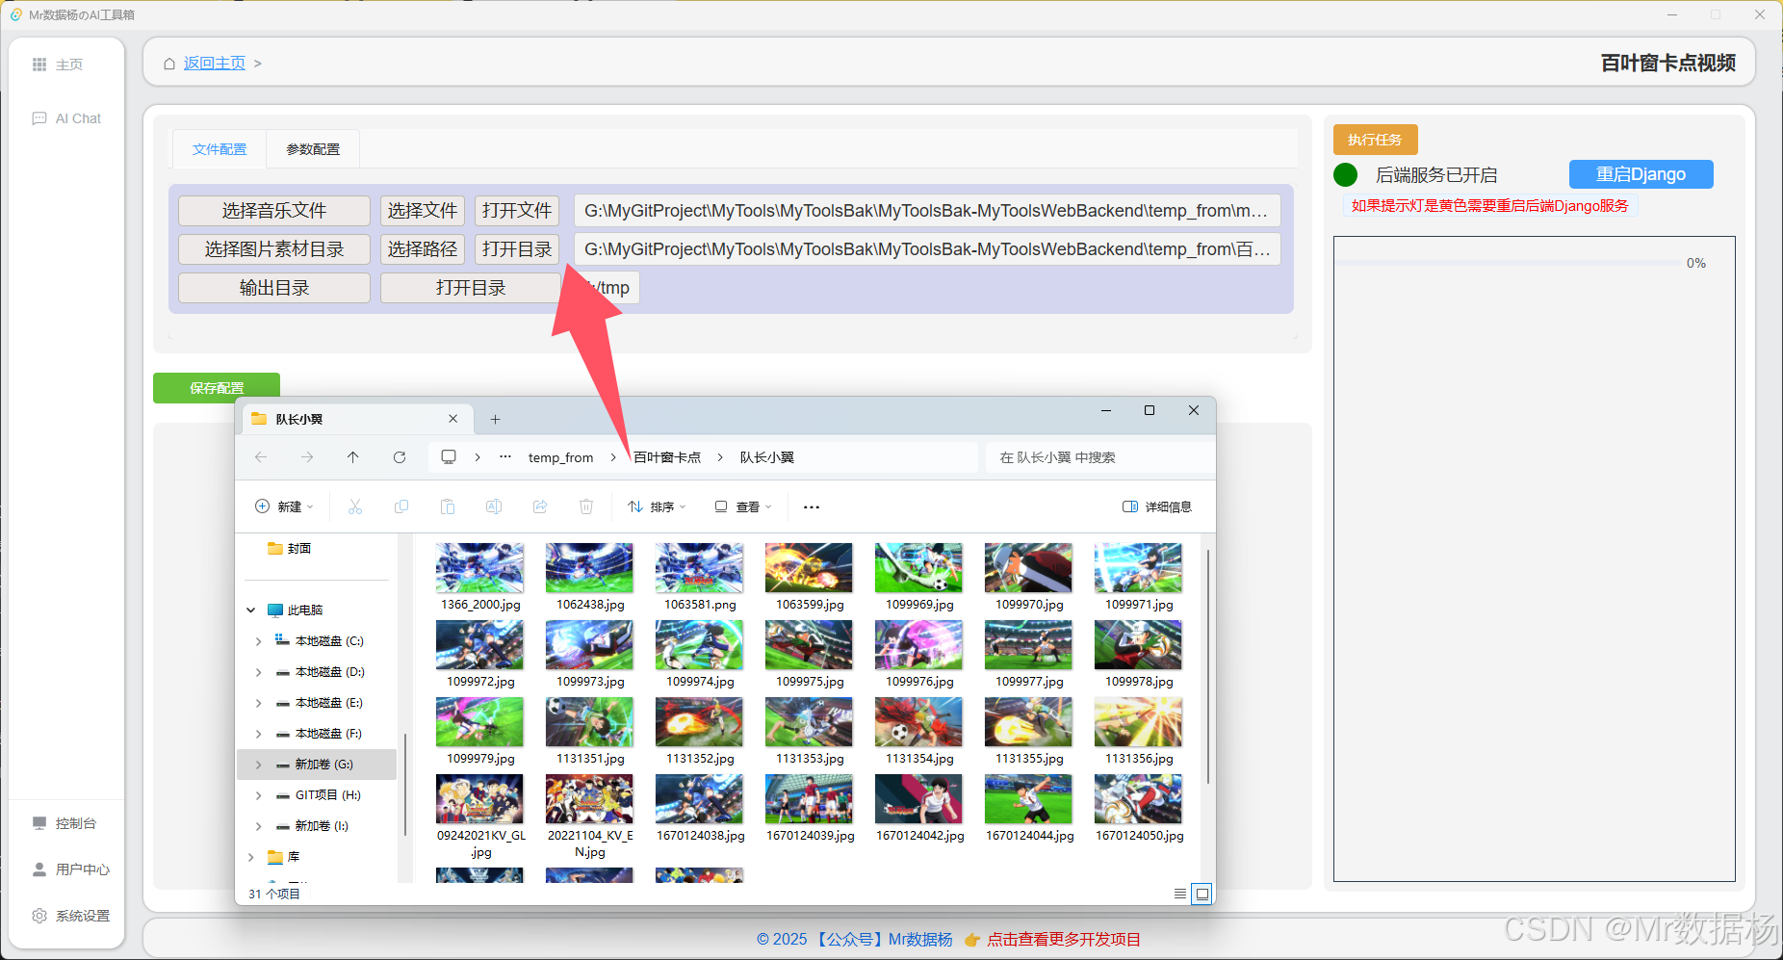1783x960 pixels.
Task: Click the Paste icon in Explorer toolbar
Action: pos(448,506)
